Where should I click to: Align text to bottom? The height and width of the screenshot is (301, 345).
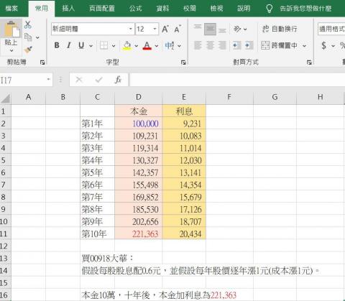point(223,30)
